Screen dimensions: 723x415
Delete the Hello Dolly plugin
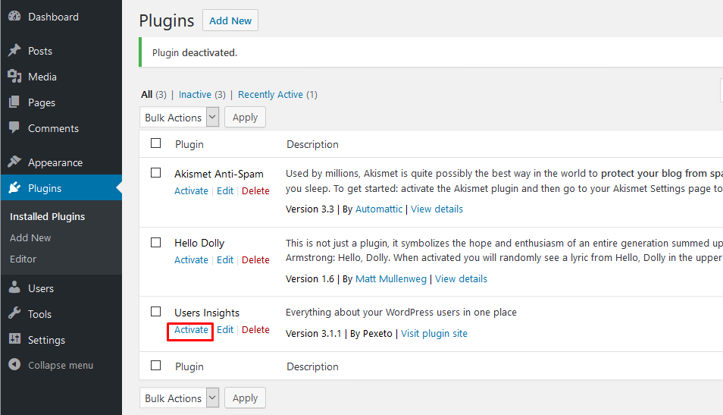[255, 260]
